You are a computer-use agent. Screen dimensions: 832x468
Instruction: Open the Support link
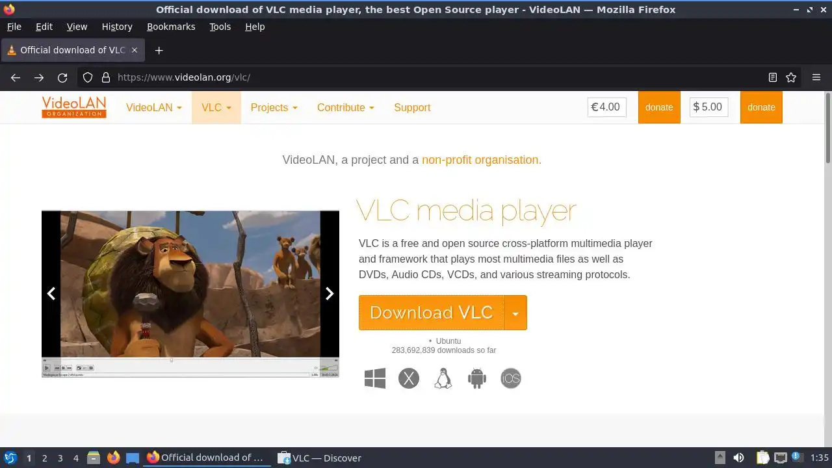pos(412,107)
